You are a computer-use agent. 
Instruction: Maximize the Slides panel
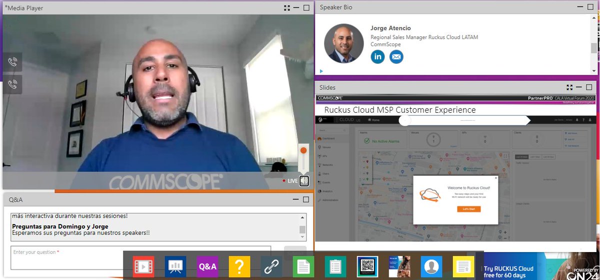pyautogui.click(x=589, y=87)
